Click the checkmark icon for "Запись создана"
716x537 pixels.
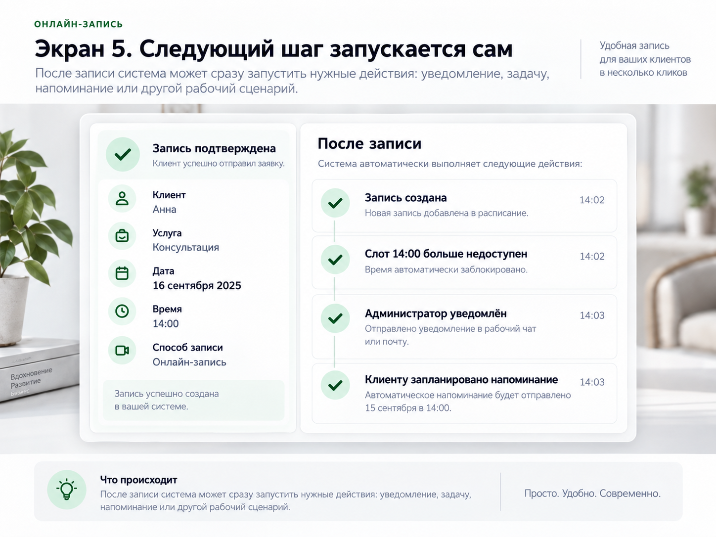click(335, 203)
